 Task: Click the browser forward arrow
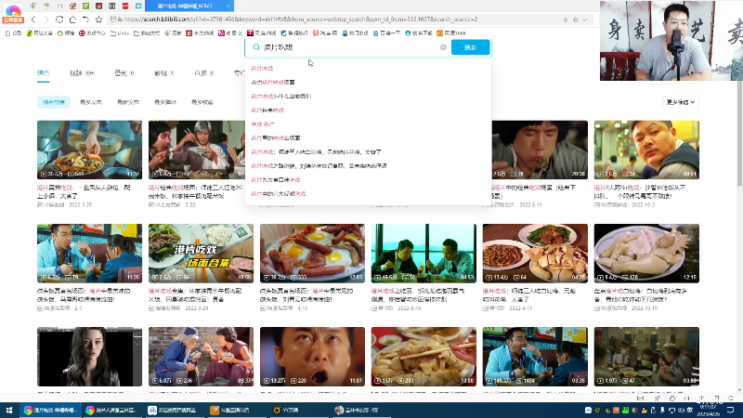point(46,20)
